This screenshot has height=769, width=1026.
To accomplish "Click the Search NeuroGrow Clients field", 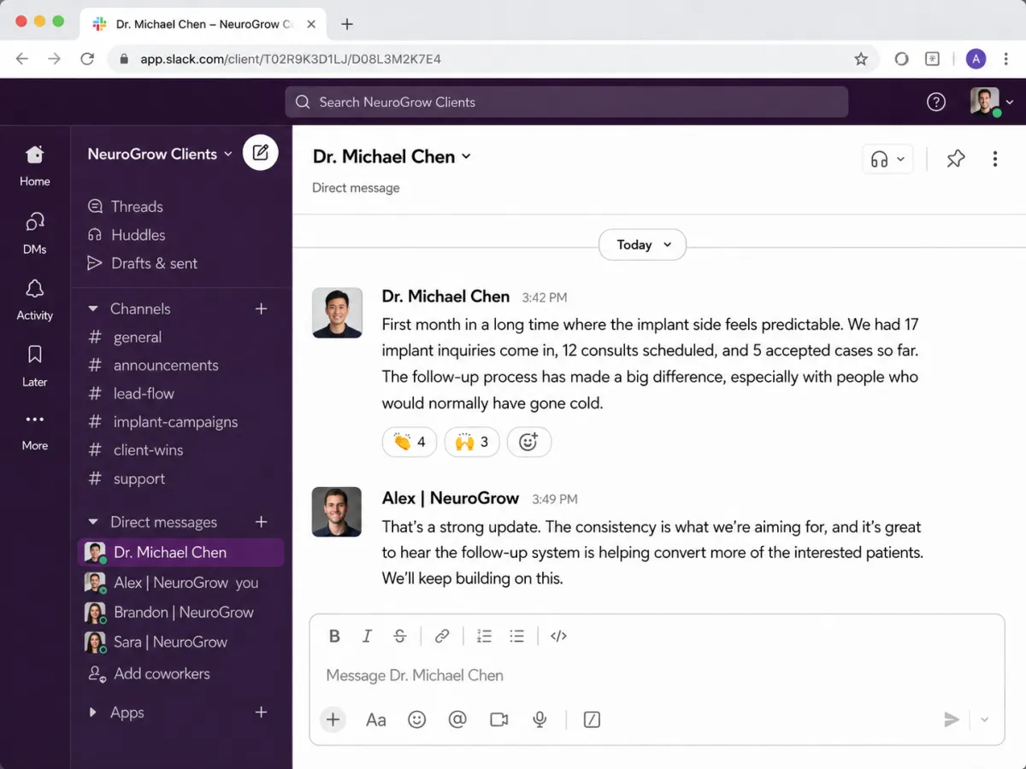I will coord(567,102).
